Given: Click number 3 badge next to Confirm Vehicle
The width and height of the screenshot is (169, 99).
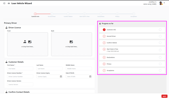Looking at the screenshot, I should click(x=104, y=43).
